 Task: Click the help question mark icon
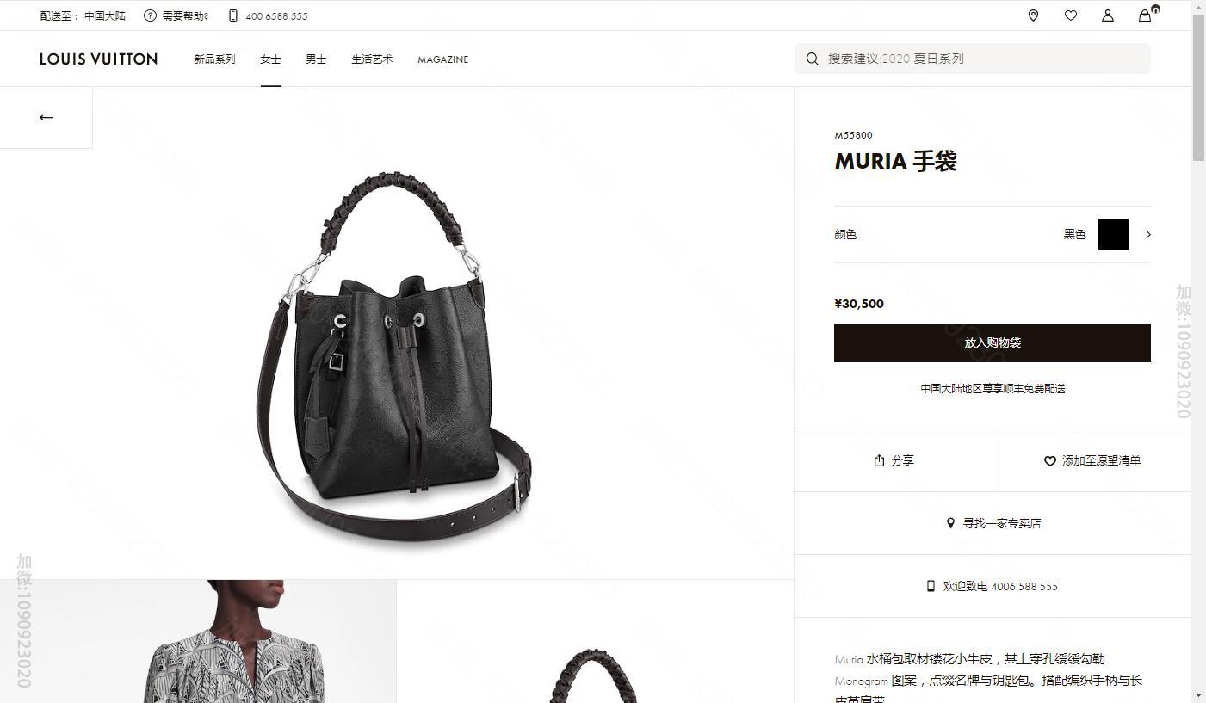pos(150,15)
